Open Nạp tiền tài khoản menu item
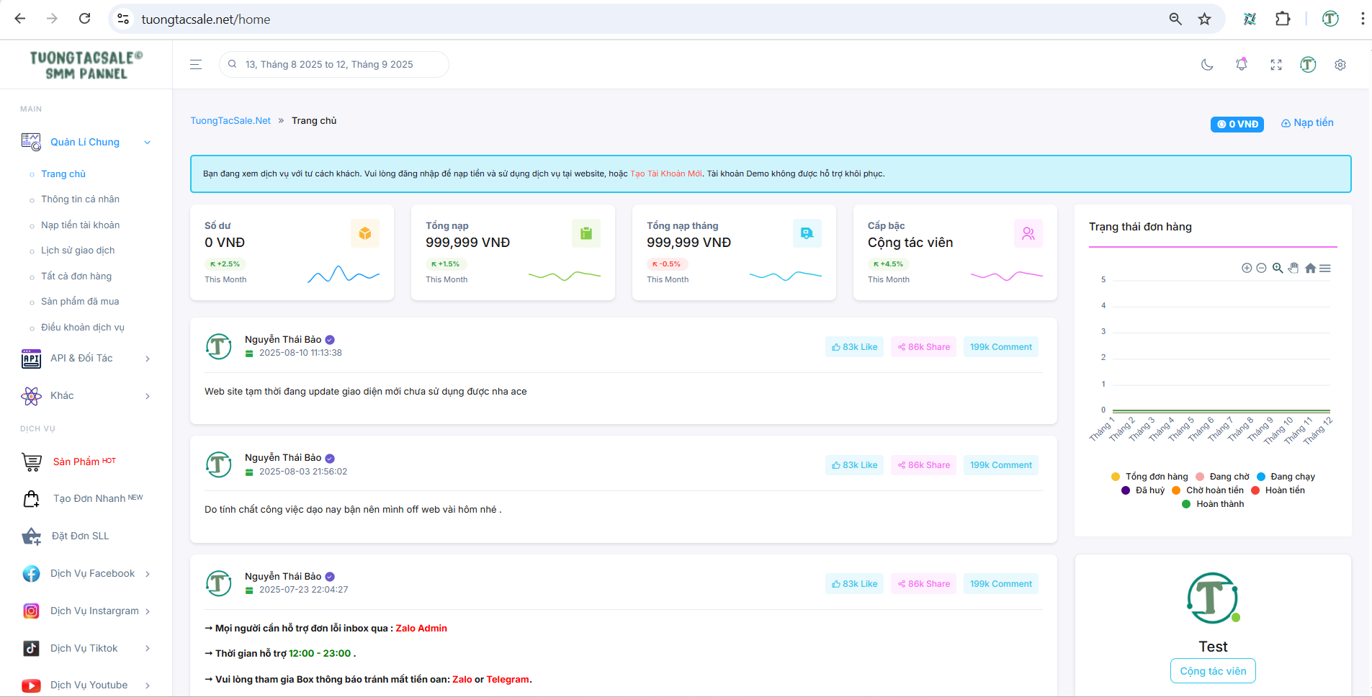The width and height of the screenshot is (1372, 697). click(80, 225)
